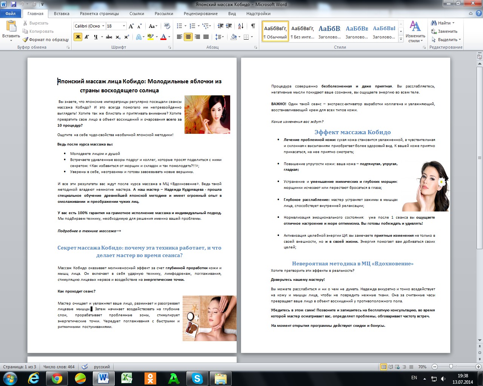Click the Text Effects glowing A icon
The image size is (483, 386).
138,37
